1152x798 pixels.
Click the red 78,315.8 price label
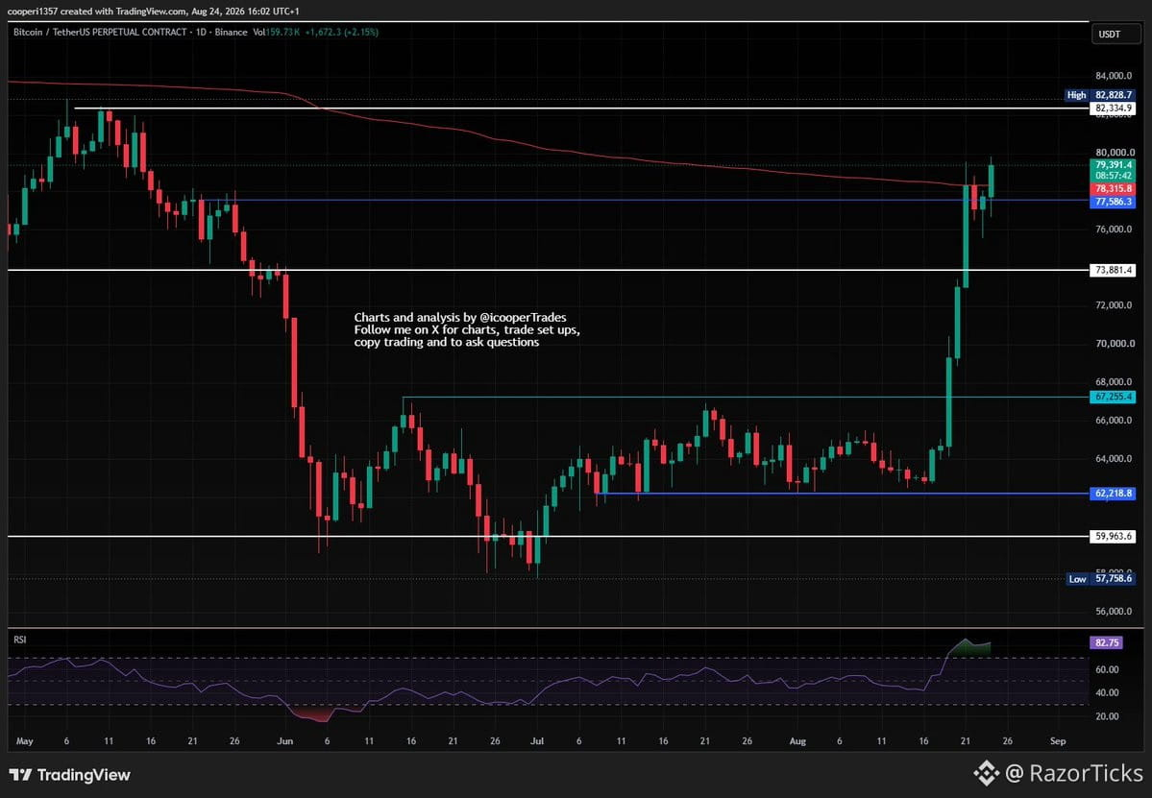tap(1114, 188)
